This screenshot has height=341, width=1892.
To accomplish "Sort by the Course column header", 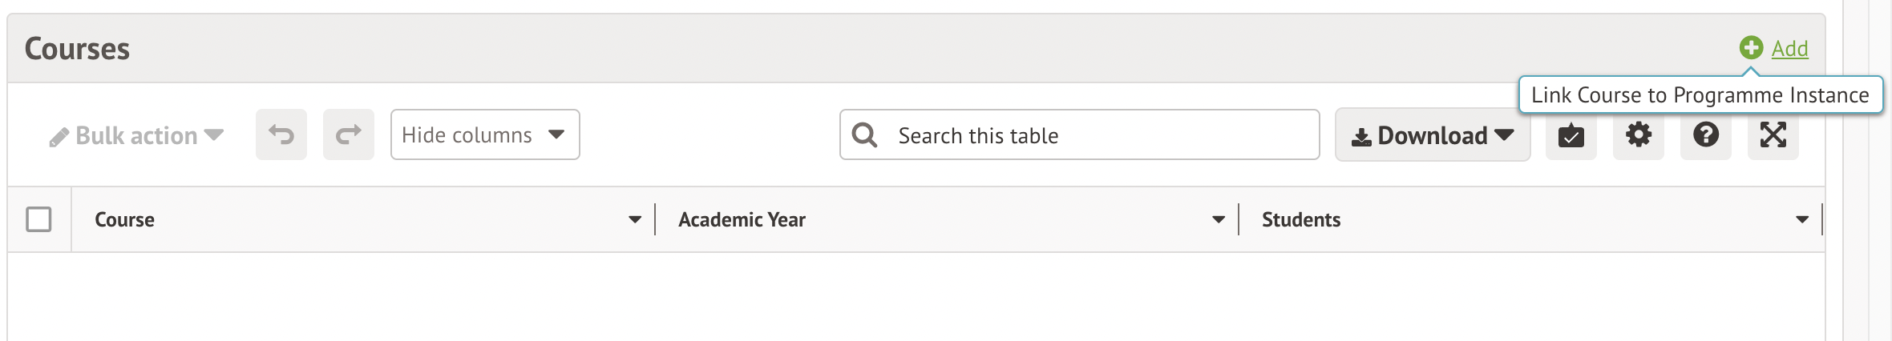I will coord(125,219).
